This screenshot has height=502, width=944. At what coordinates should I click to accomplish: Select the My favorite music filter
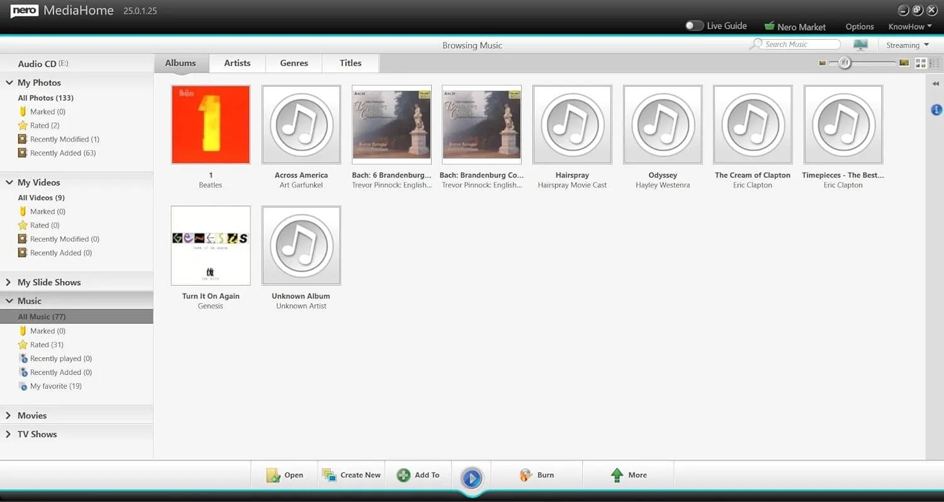pyautogui.click(x=57, y=386)
